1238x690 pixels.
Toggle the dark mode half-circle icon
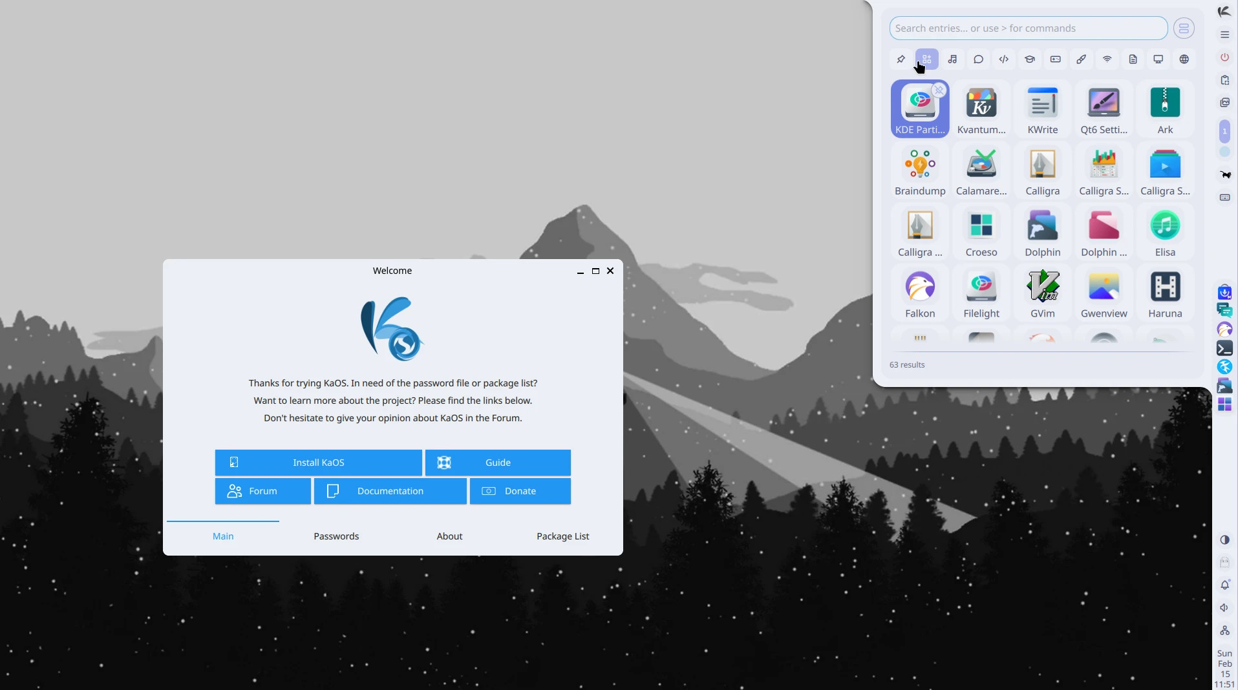tap(1224, 540)
